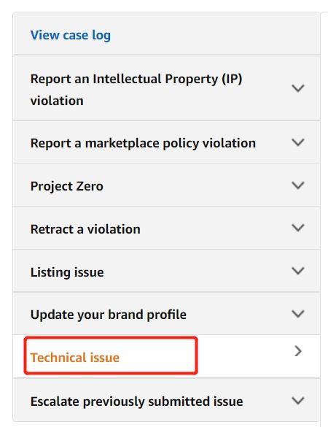Open the View case log link
The height and width of the screenshot is (427, 328).
[x=71, y=36]
